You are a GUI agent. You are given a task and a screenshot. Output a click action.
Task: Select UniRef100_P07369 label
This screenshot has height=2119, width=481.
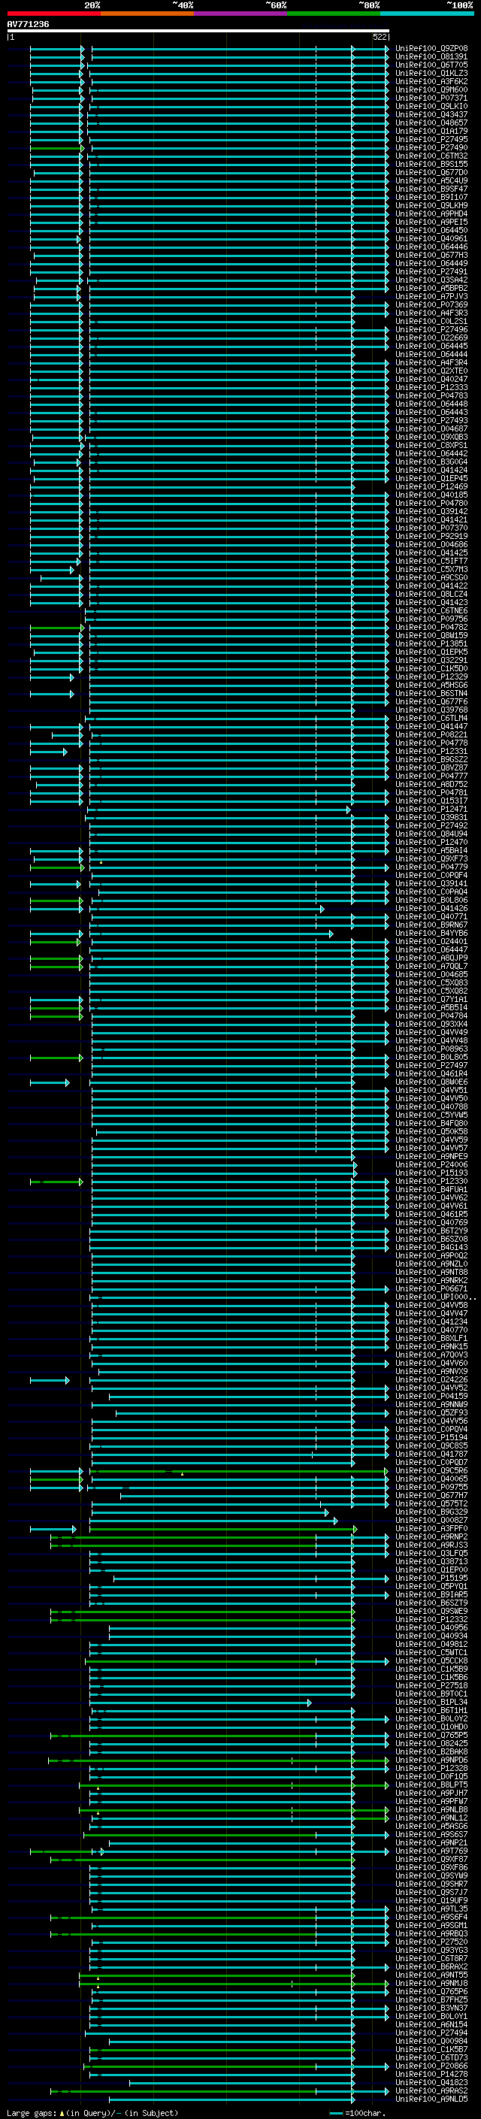pos(431,305)
